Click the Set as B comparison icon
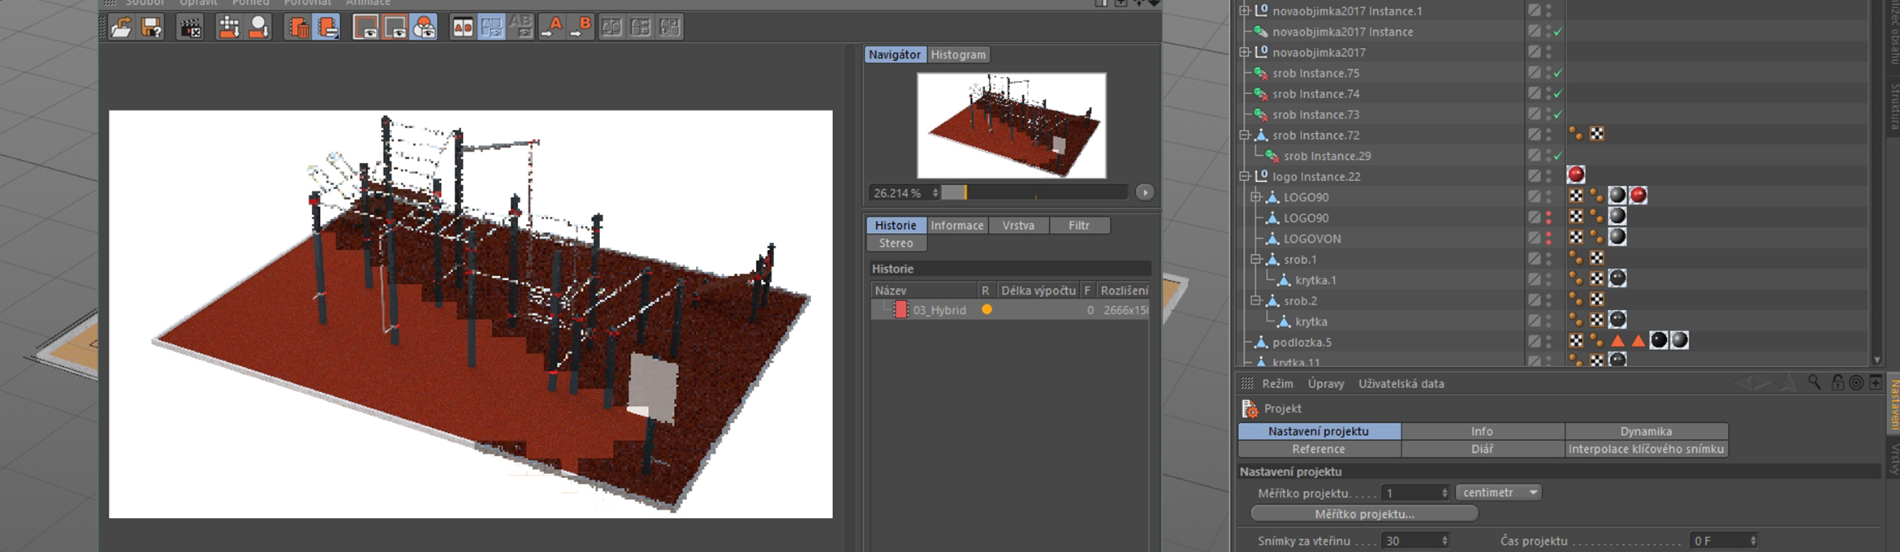The width and height of the screenshot is (1900, 552). pyautogui.click(x=581, y=28)
